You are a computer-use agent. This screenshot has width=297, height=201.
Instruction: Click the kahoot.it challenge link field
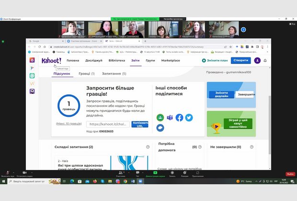108,124
